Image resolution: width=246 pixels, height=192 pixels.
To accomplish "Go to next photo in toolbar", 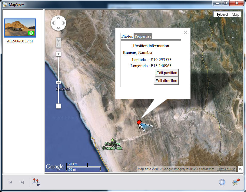I will [x=22, y=182].
